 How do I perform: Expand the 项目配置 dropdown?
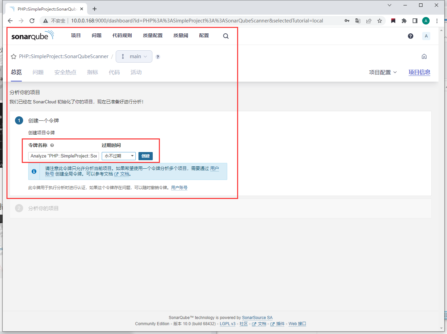coord(383,72)
